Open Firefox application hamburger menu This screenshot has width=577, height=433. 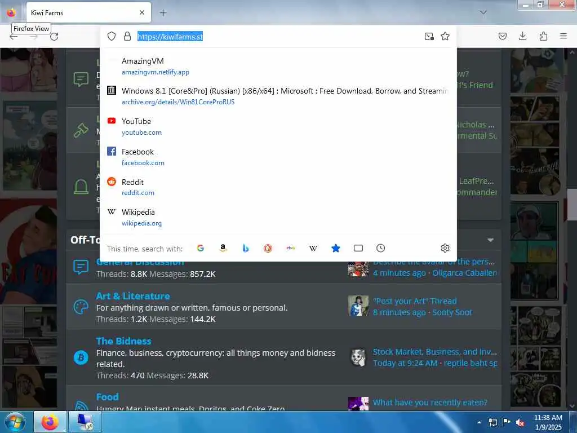click(563, 36)
